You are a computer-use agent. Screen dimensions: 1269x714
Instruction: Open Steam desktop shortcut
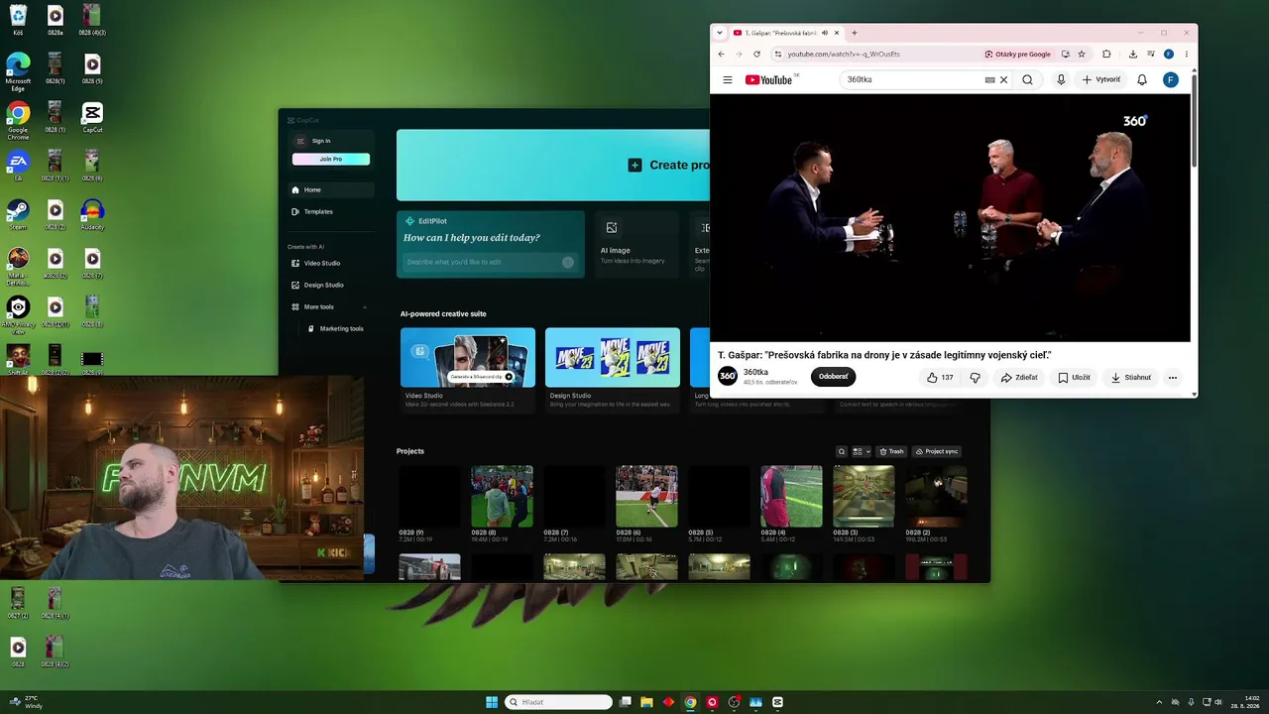(x=18, y=213)
